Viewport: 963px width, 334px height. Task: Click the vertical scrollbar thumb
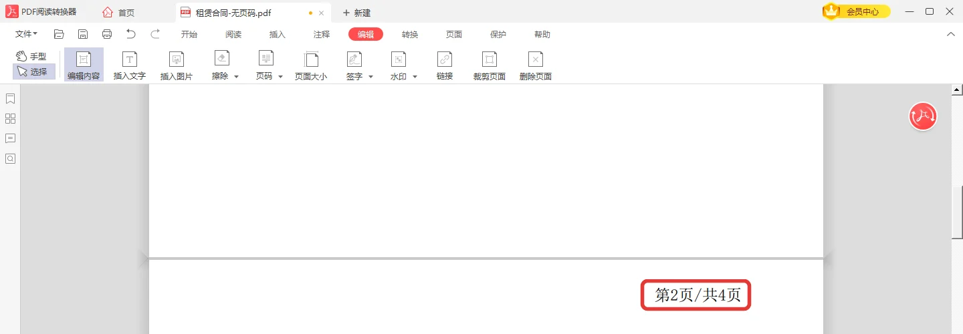tap(957, 212)
